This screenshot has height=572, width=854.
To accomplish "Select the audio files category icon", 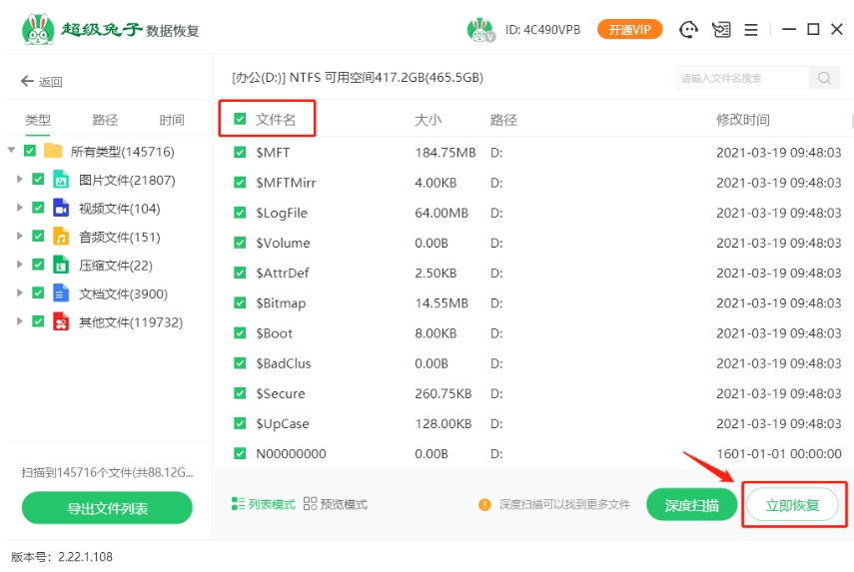I will (x=61, y=237).
